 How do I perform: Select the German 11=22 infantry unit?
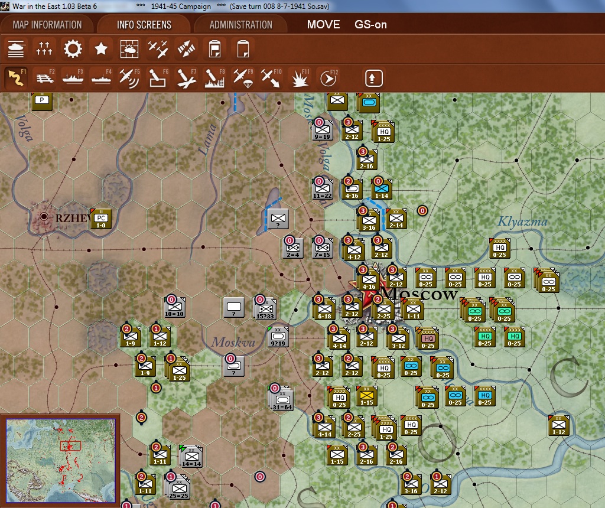click(322, 189)
